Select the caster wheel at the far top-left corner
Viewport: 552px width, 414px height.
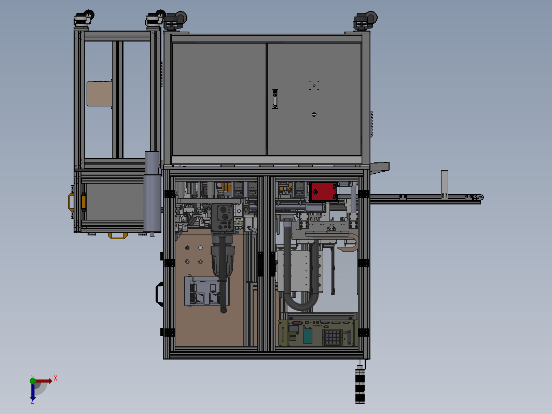tap(84, 18)
